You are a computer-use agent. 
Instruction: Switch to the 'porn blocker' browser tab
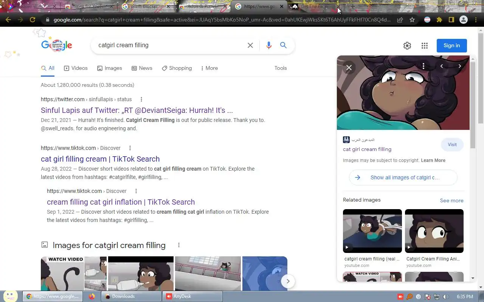pyautogui.click(x=145, y=6)
